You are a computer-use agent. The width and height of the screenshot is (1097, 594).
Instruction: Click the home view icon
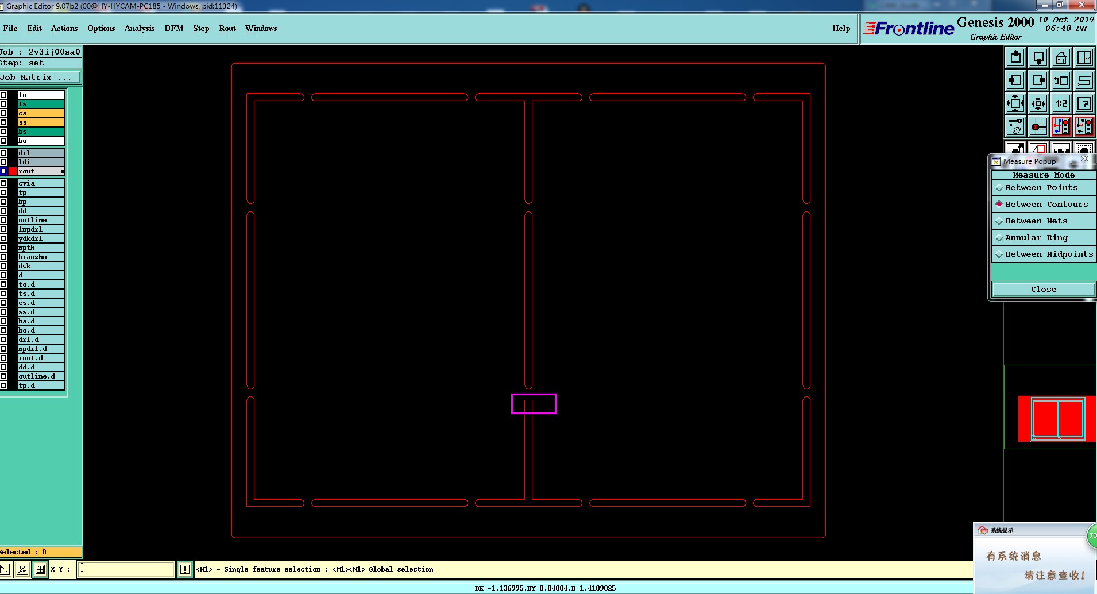point(1061,57)
